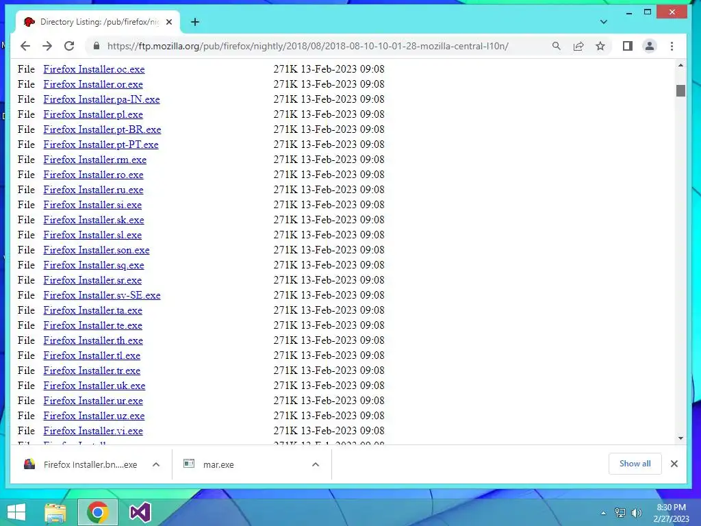Download Firefox Installer.ru.exe
This screenshot has width=701, height=526.
[x=93, y=190]
